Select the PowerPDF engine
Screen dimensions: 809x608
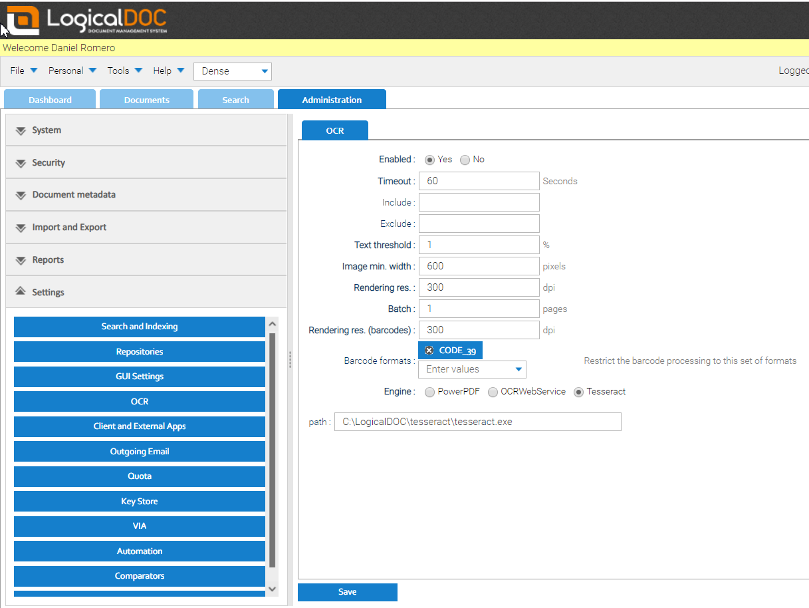pos(429,392)
